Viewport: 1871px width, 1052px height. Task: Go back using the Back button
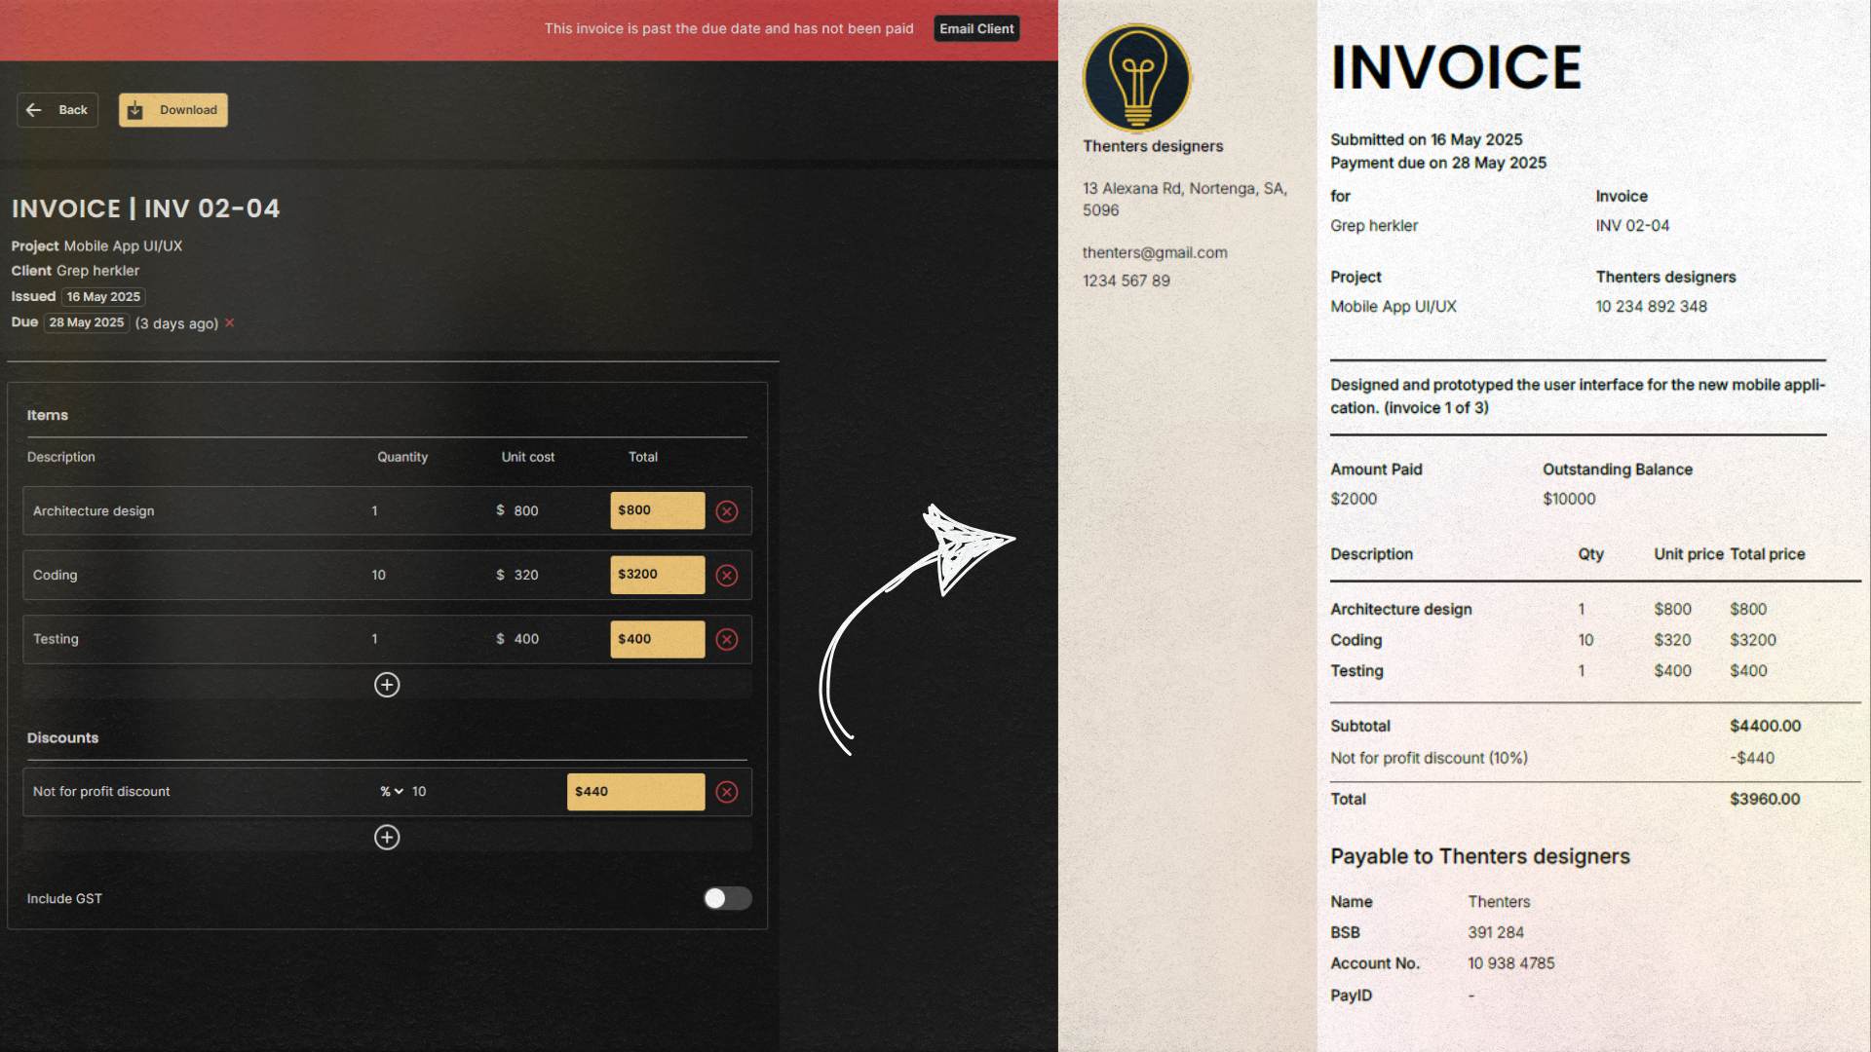[57, 110]
